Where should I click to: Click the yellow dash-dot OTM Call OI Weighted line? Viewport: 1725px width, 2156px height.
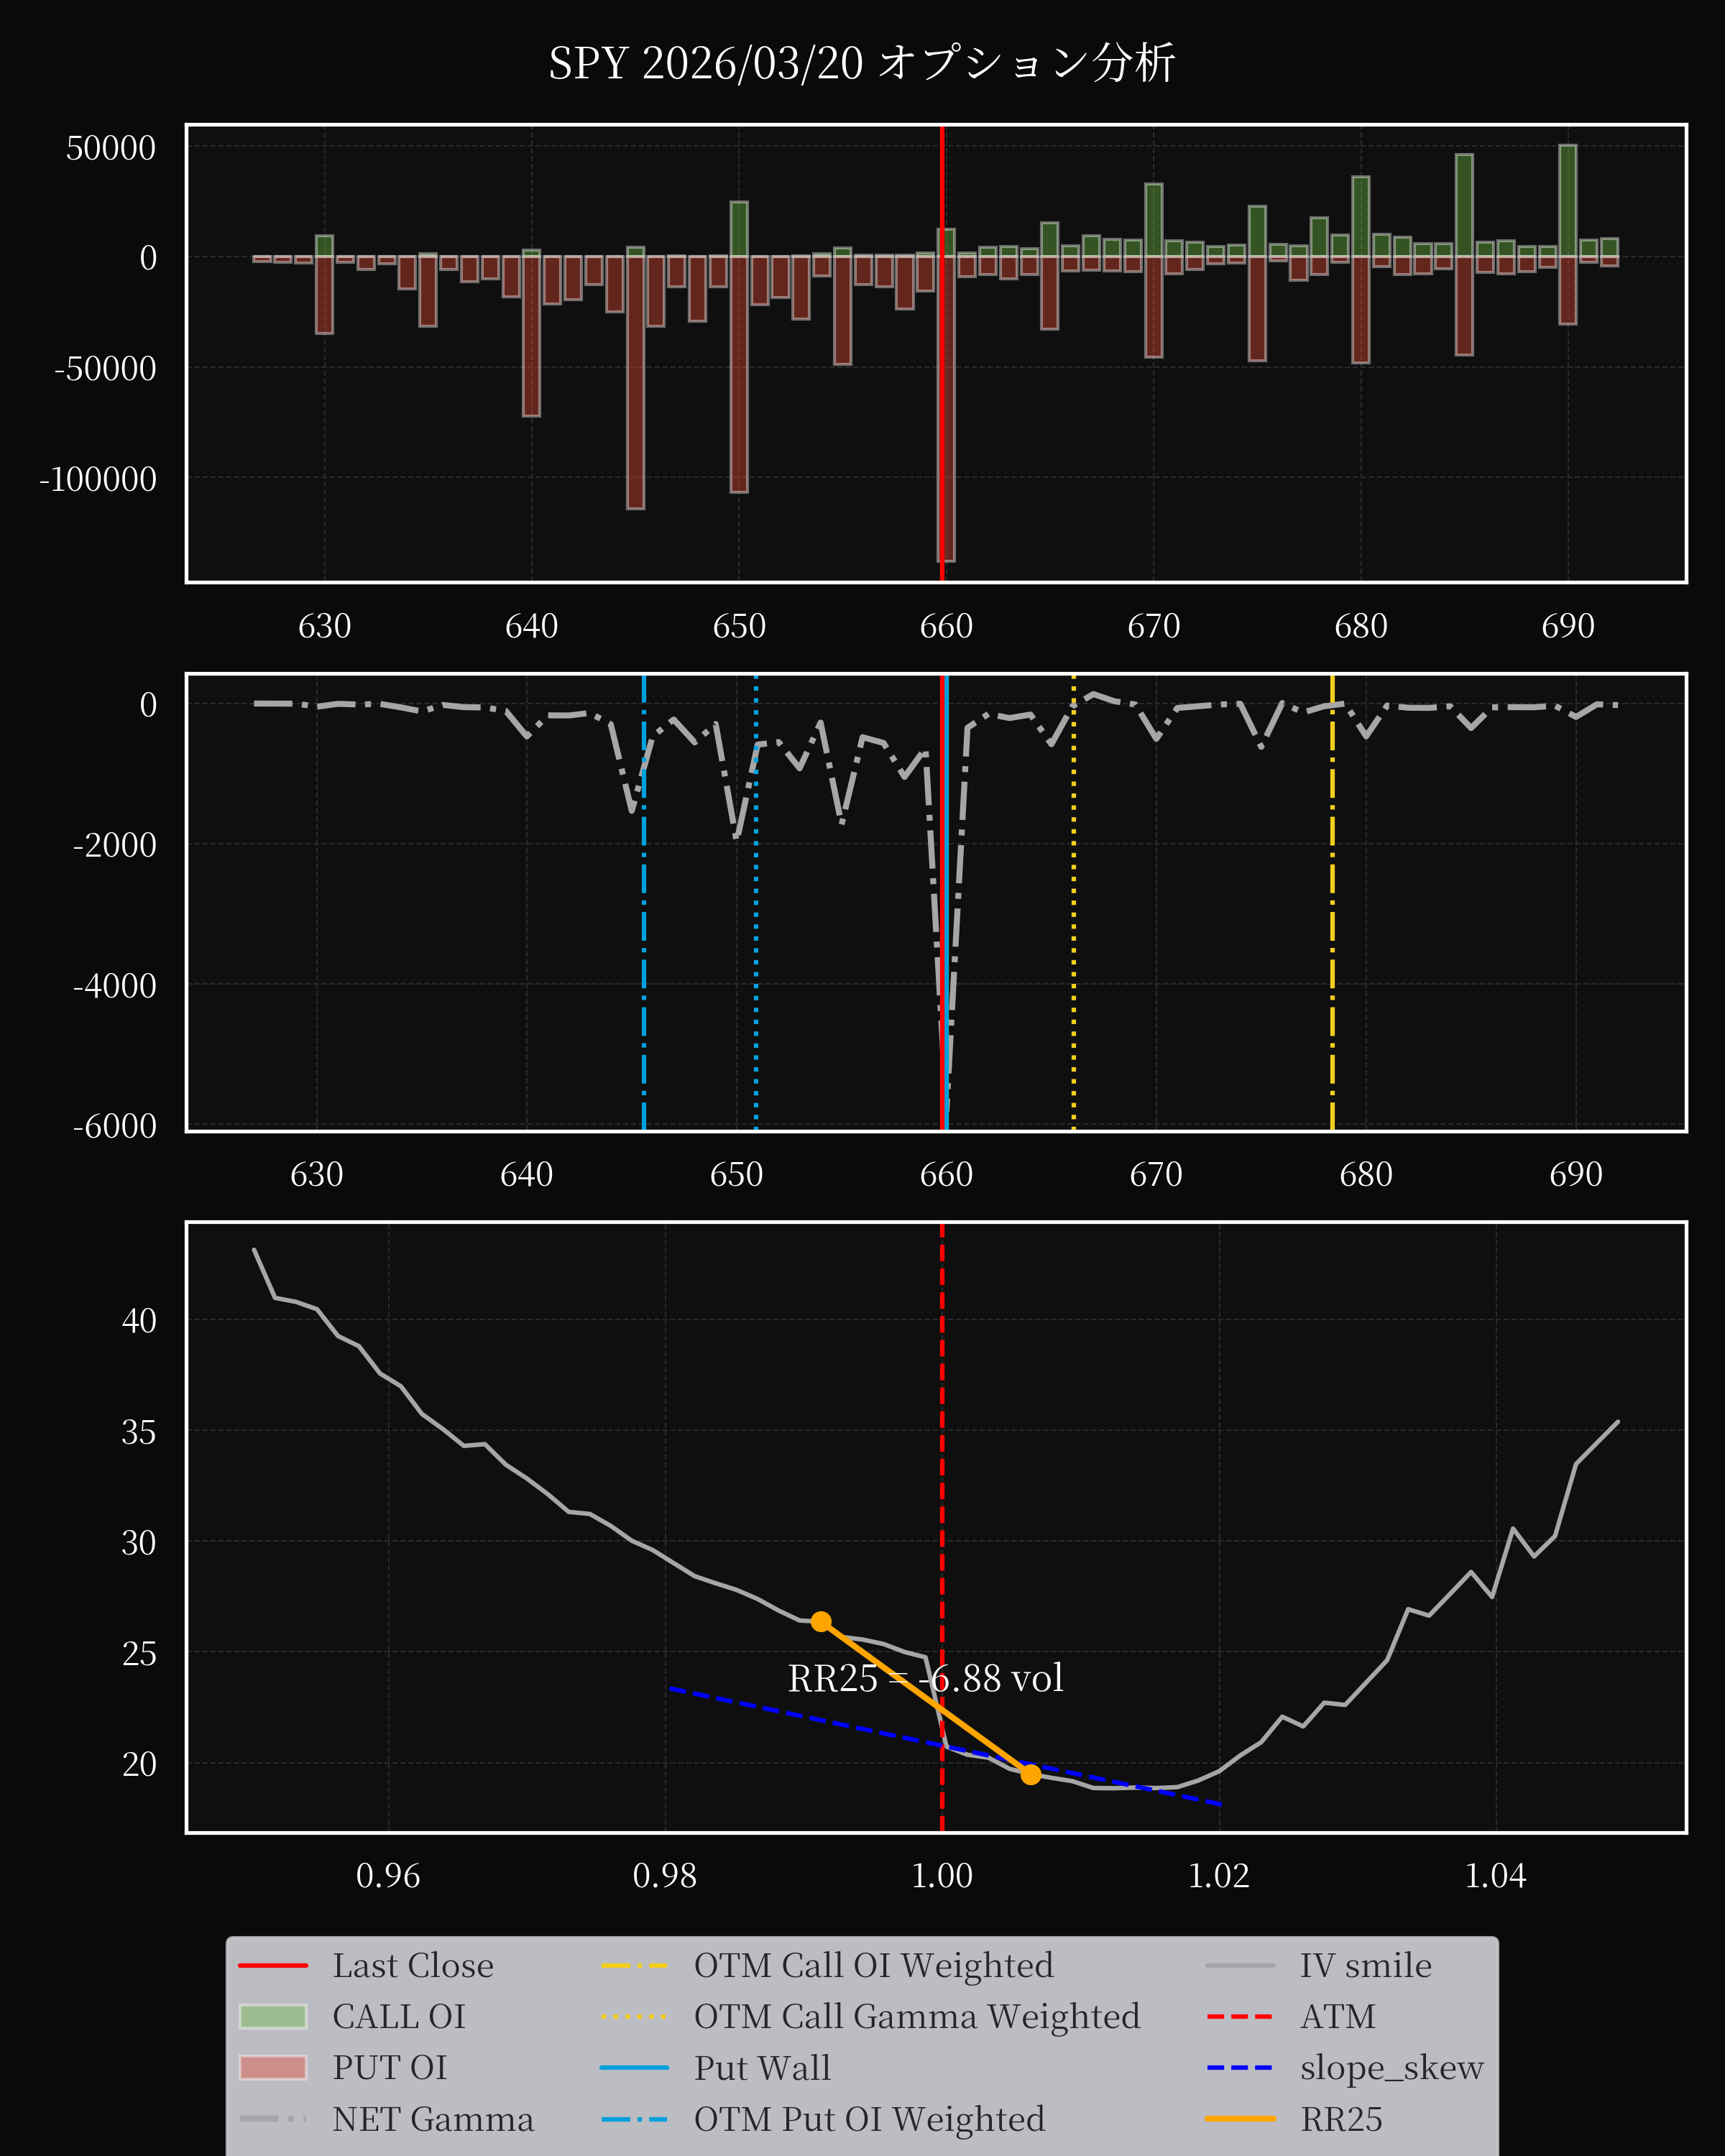[1332, 902]
